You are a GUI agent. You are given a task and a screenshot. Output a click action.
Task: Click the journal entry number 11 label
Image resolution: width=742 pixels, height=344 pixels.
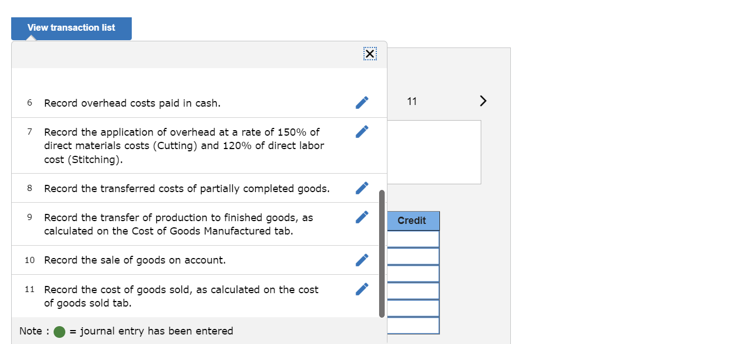(x=412, y=101)
